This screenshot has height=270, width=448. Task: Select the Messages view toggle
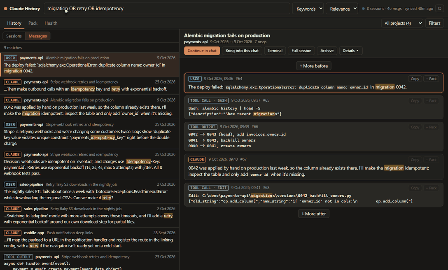38,36
